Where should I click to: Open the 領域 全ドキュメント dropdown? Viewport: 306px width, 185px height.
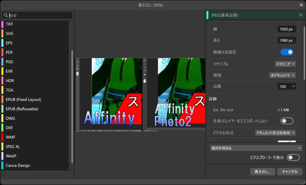(x=282, y=75)
